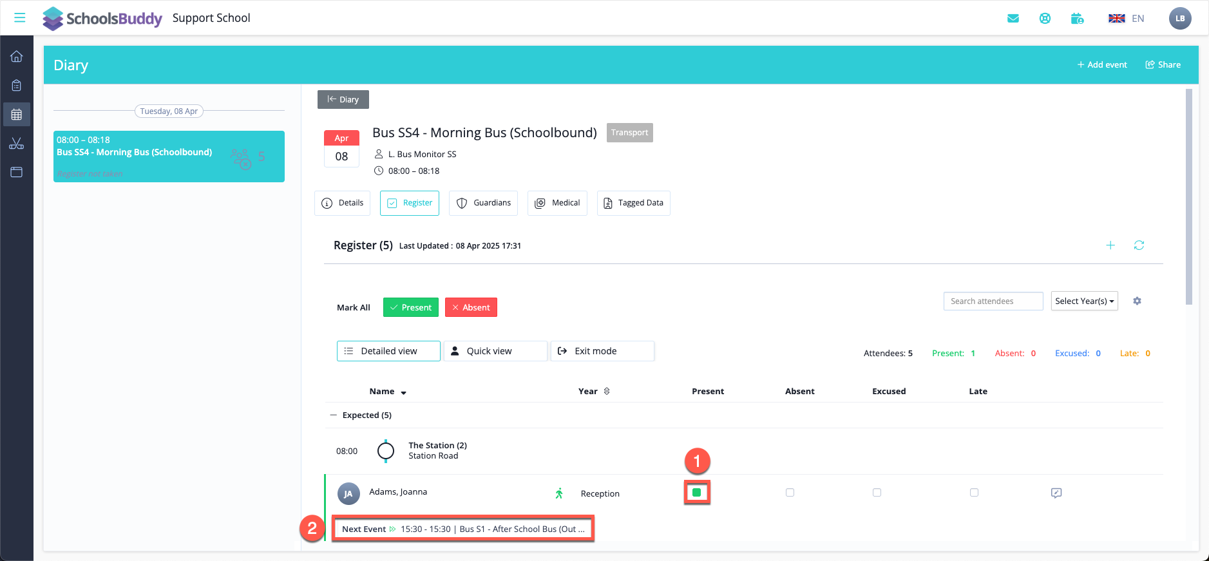
Task: Click the plus icon to add attendee
Action: pyautogui.click(x=1110, y=245)
